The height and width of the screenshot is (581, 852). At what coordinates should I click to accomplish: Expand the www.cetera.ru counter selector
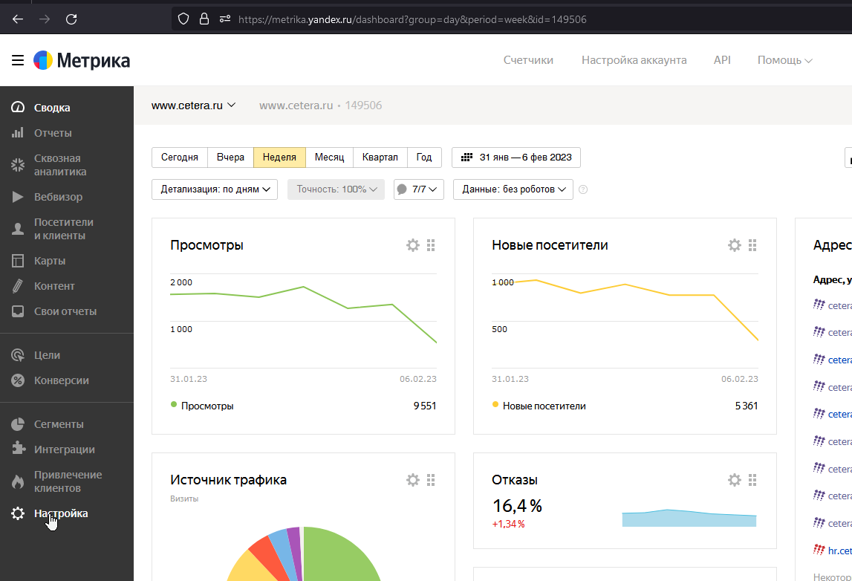[x=193, y=106]
